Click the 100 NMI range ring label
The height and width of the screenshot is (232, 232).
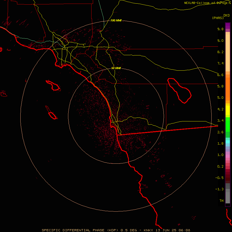click(x=116, y=20)
